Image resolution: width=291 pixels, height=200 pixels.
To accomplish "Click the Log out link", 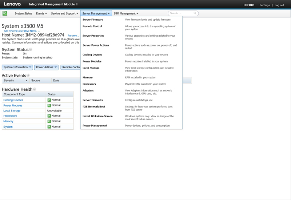I will click(279, 5).
